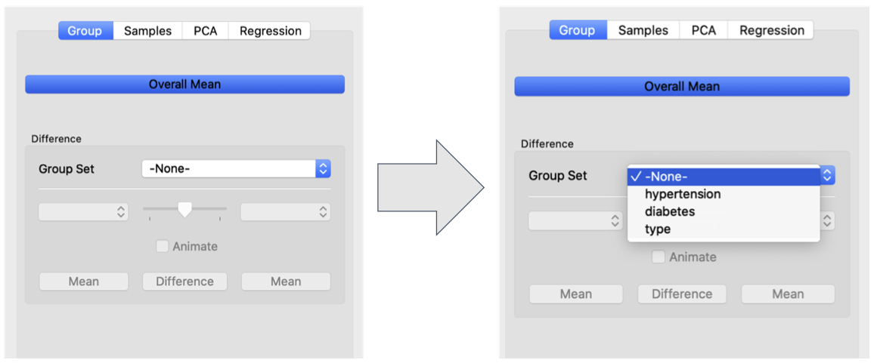Expand the empty dropdown beside the slider's left end
The image size is (874, 363).
(x=84, y=211)
